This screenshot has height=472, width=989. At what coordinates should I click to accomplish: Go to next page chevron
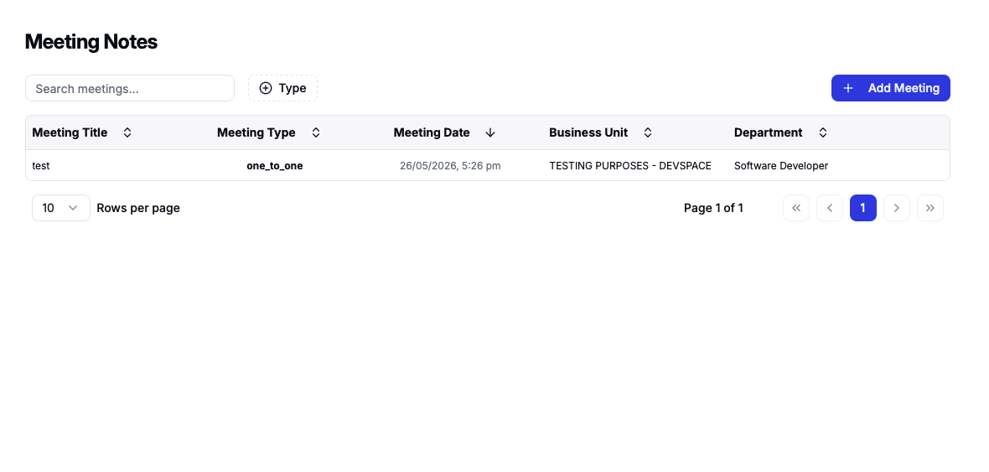[896, 208]
